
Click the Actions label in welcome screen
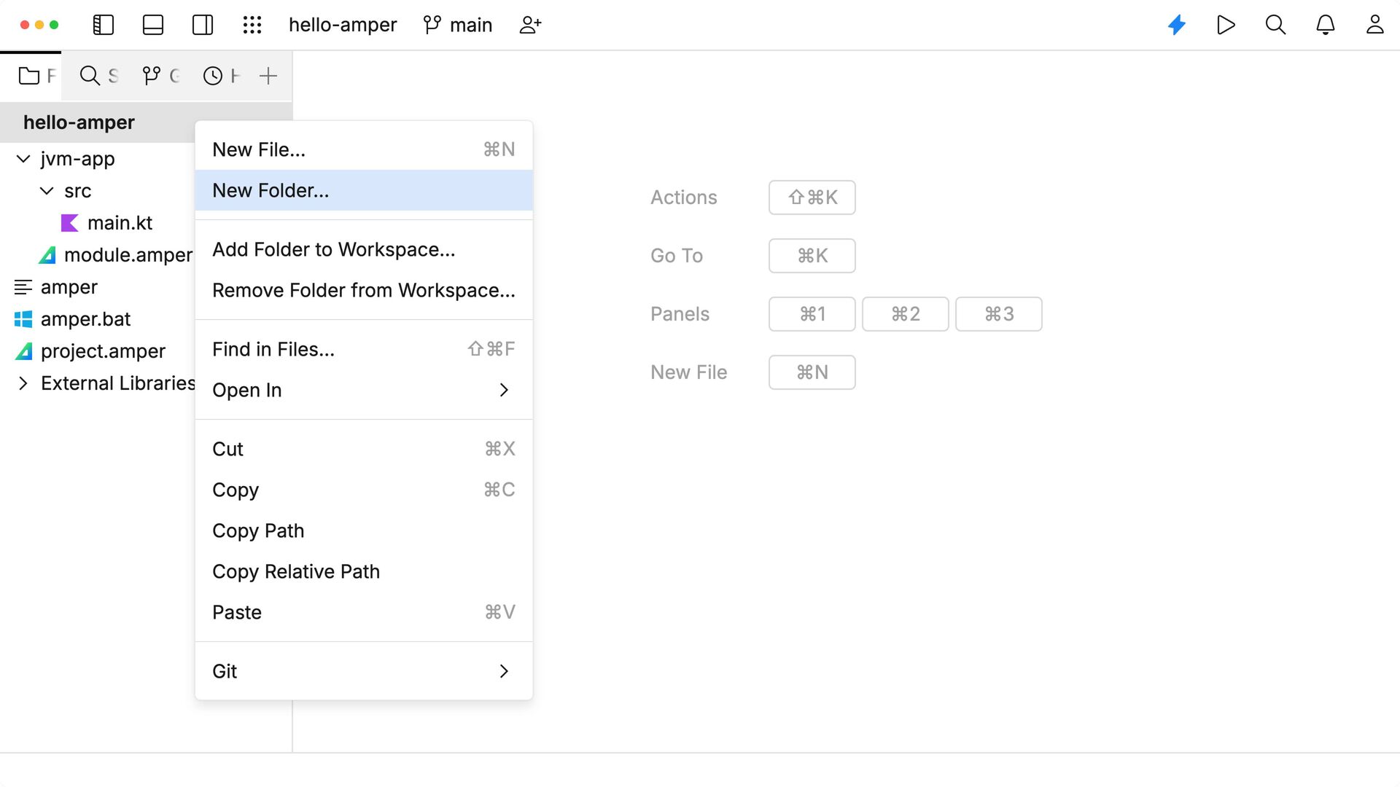click(x=683, y=197)
